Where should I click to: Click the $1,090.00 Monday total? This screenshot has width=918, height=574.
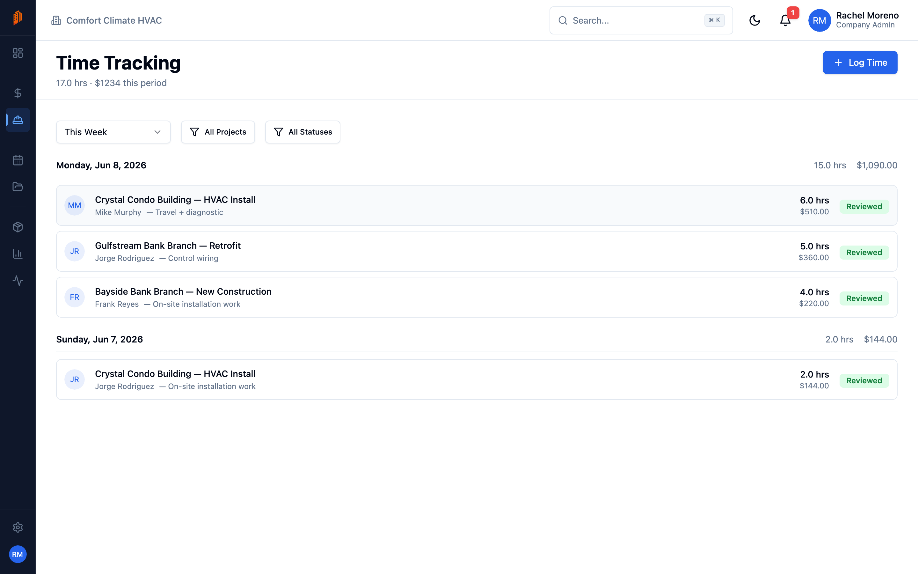click(x=877, y=166)
